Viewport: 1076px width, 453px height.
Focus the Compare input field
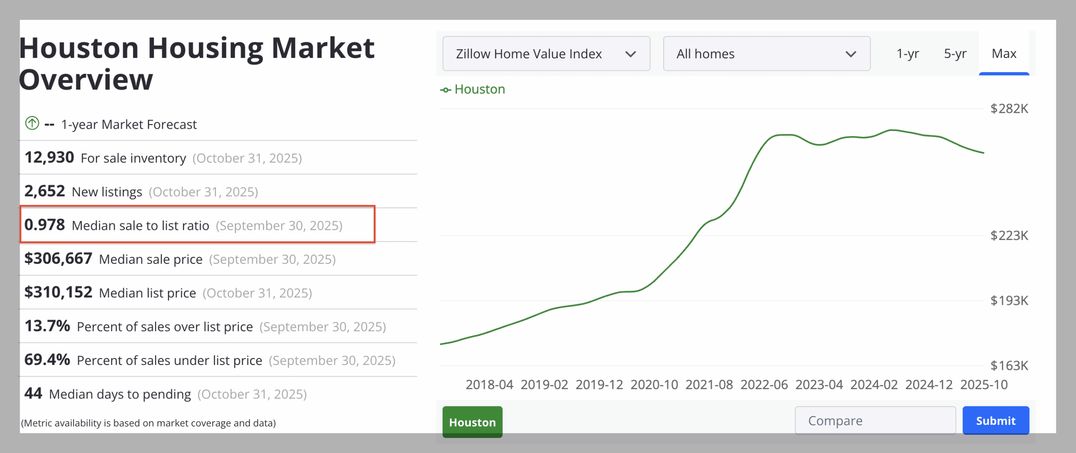click(875, 421)
